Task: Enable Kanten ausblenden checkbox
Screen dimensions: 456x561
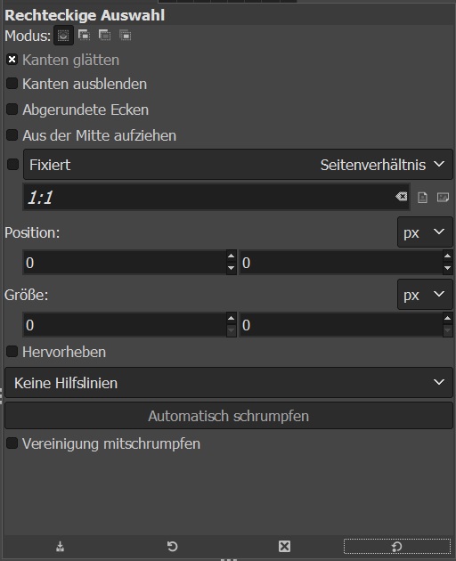Action: tap(12, 84)
